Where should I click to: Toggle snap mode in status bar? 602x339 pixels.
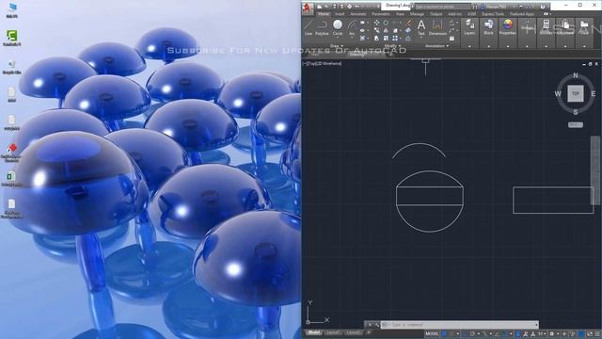(x=451, y=334)
